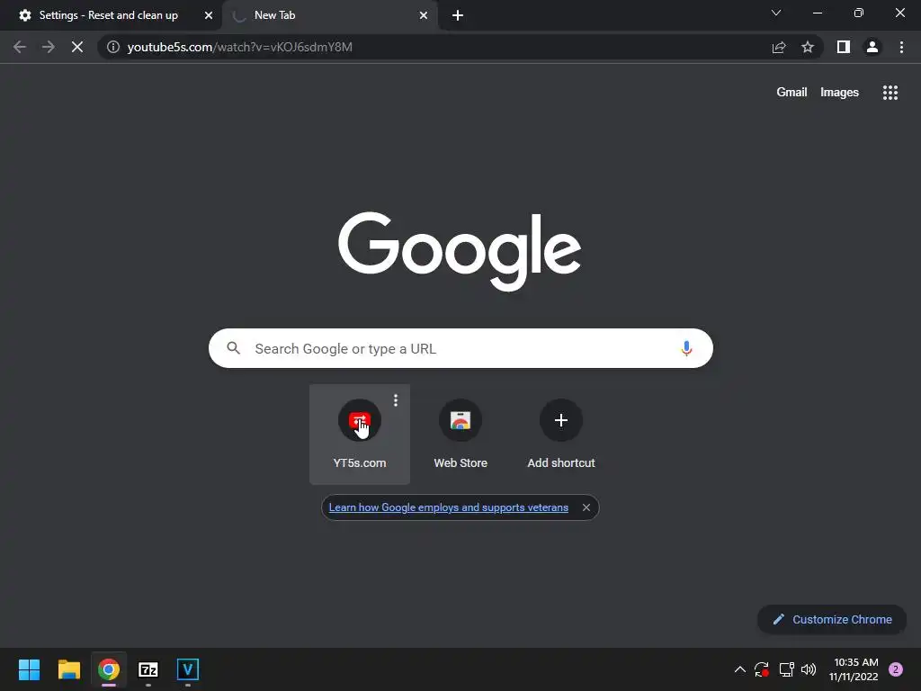Stop loading the page
This screenshot has height=691, width=921.
(x=77, y=47)
